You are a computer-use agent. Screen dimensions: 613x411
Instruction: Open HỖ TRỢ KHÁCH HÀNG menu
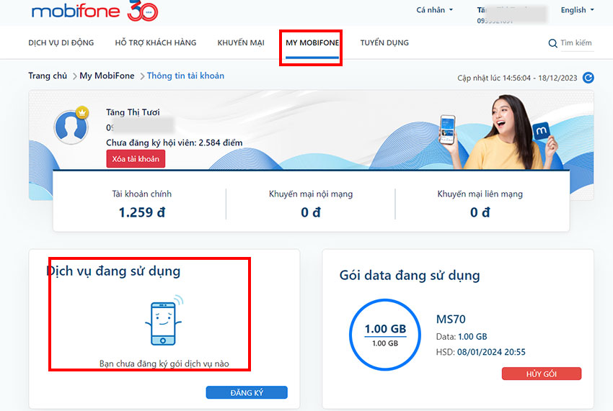pos(156,42)
